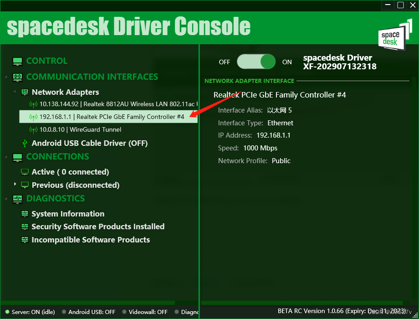Open System Information

click(68, 214)
